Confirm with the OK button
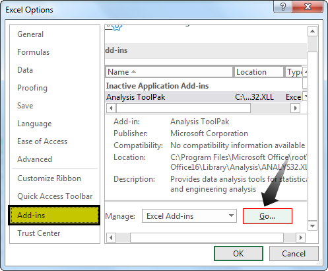Screen dimensions: 328x271 238,254
